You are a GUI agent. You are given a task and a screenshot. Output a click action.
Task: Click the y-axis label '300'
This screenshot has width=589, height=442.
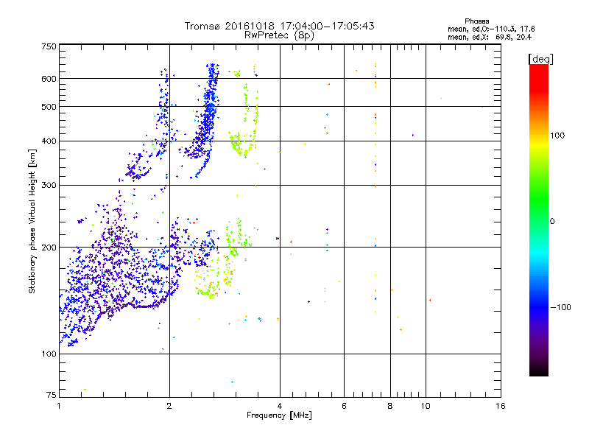[49, 185]
